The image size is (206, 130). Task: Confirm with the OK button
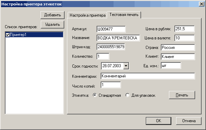click(x=158, y=121)
